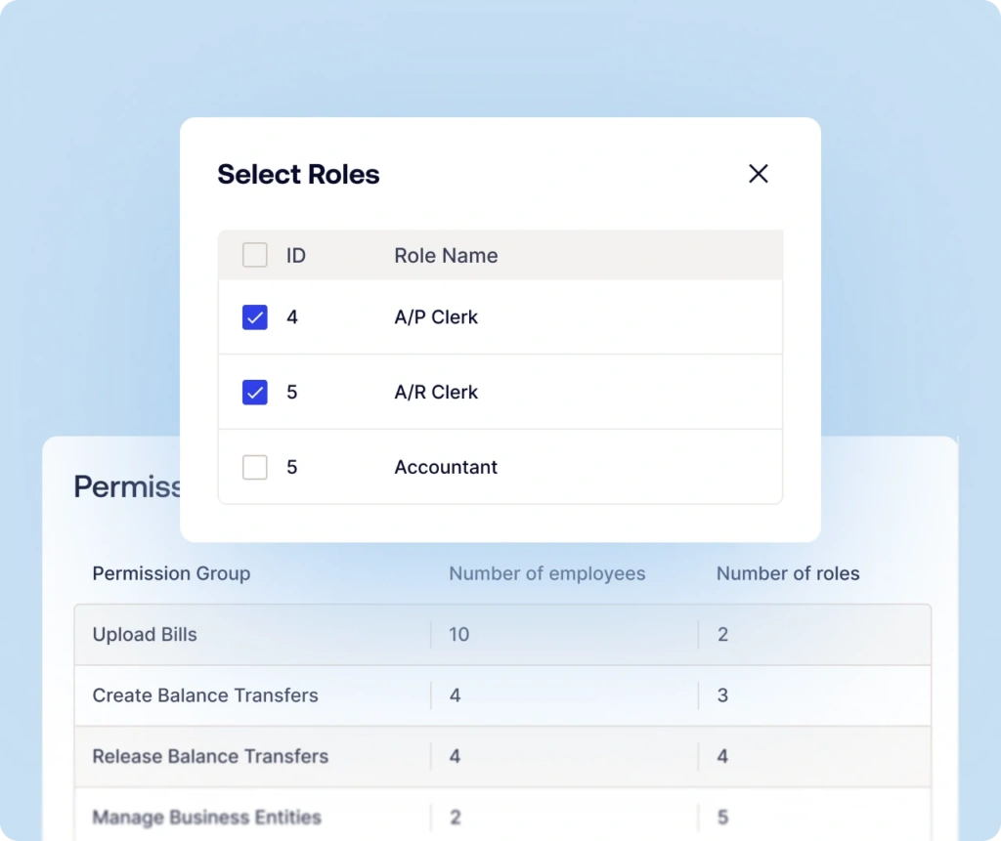This screenshot has height=841, width=1001.
Task: Sort by Number of roles column
Action: [x=788, y=574]
